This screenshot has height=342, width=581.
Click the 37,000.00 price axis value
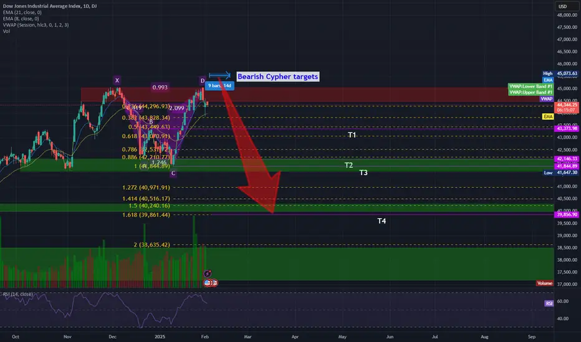pos(567,284)
